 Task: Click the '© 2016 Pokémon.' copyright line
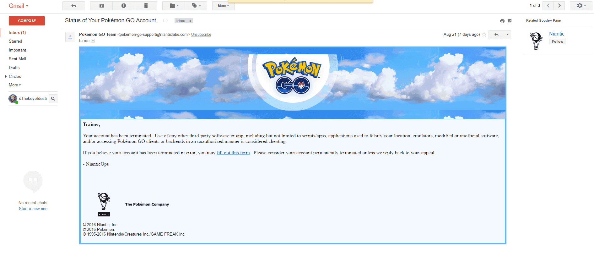[x=99, y=229]
